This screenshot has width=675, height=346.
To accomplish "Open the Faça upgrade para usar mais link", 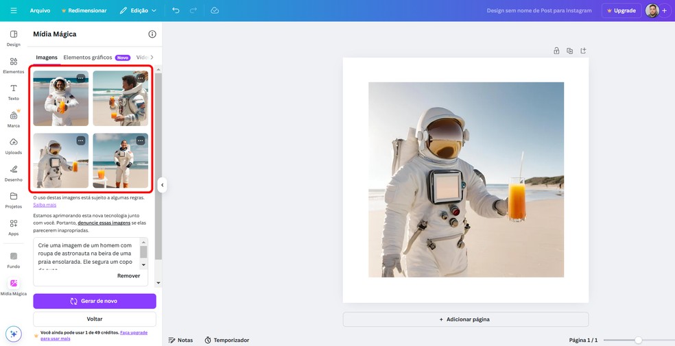I will 94,336.
